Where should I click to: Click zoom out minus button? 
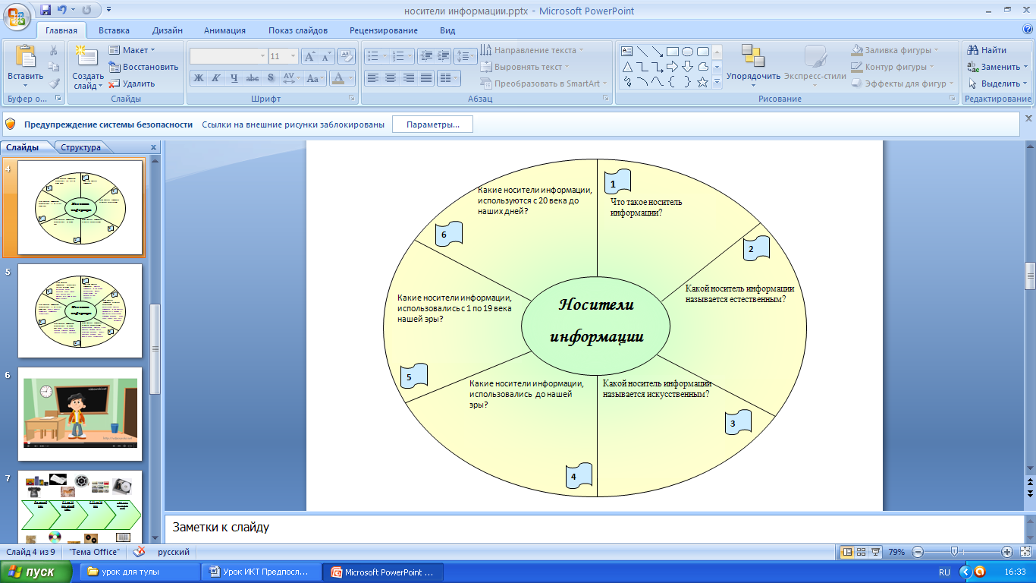click(x=918, y=552)
